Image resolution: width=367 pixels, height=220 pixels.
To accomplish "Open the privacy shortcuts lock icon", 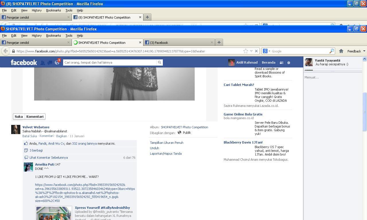I will pyautogui.click(x=282, y=63).
